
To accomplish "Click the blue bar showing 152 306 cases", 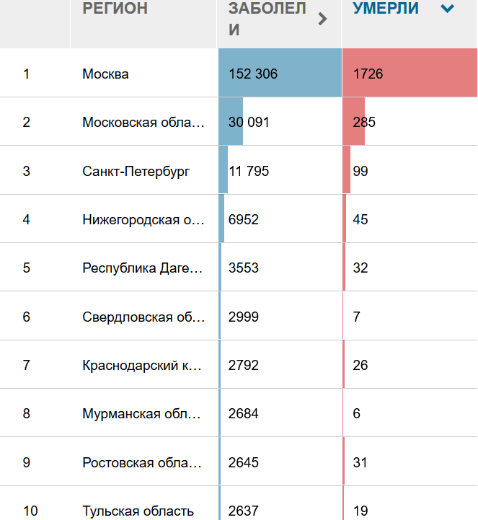I will tap(280, 73).
